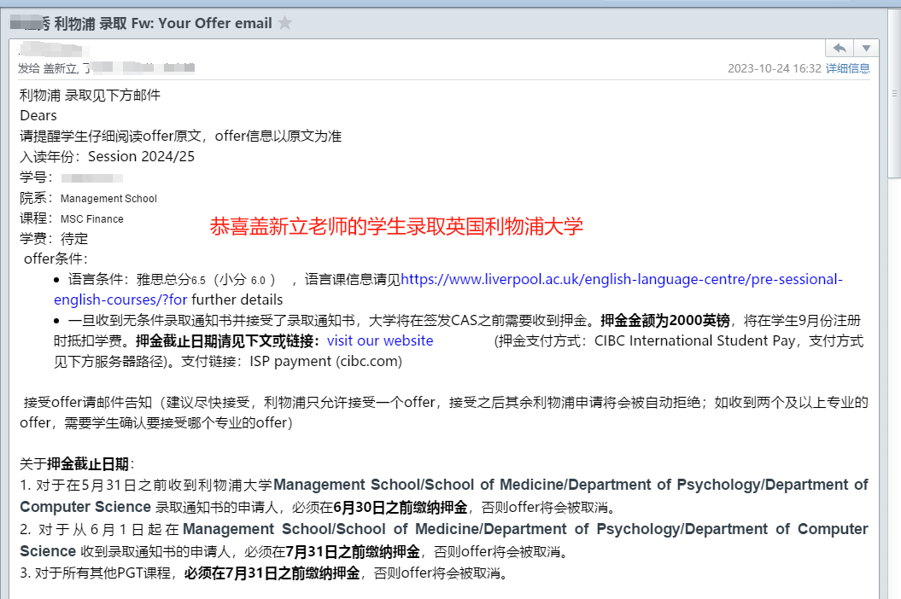Star the Your Offer email subject
This screenshot has height=599, width=901.
(285, 23)
